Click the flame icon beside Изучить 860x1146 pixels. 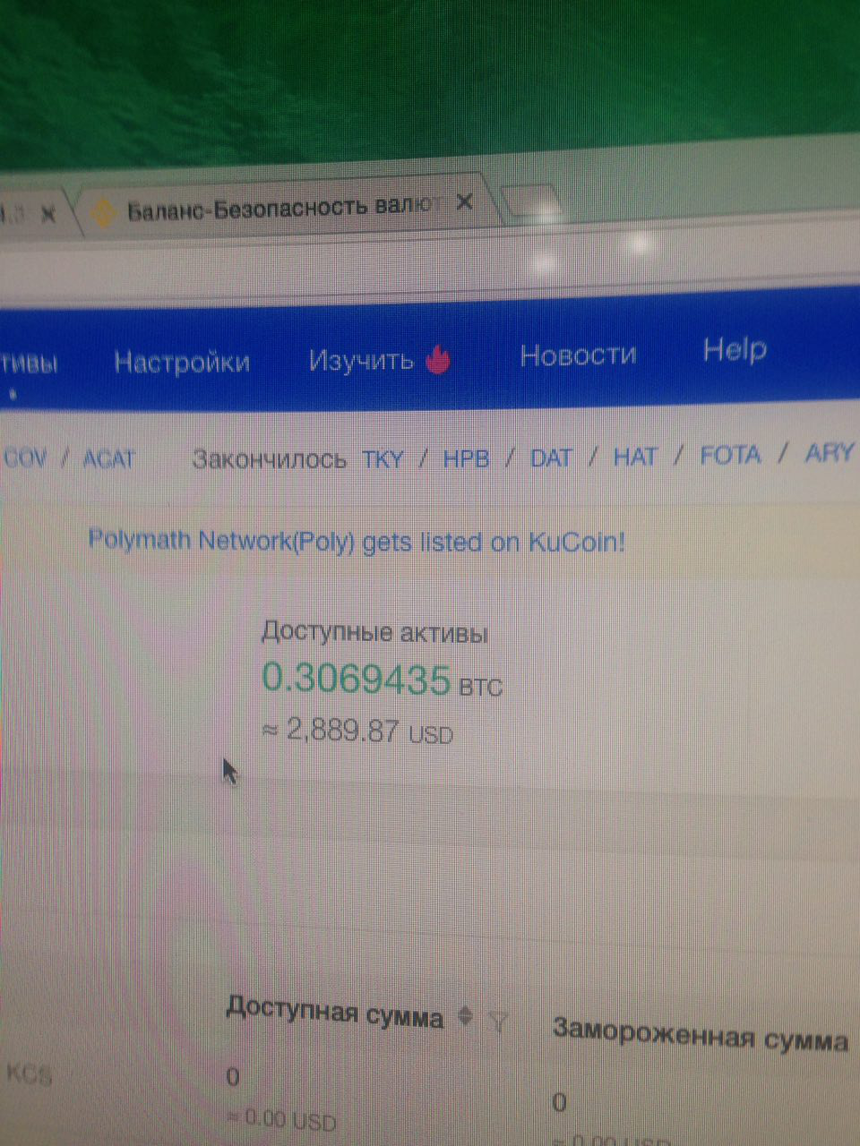click(438, 358)
